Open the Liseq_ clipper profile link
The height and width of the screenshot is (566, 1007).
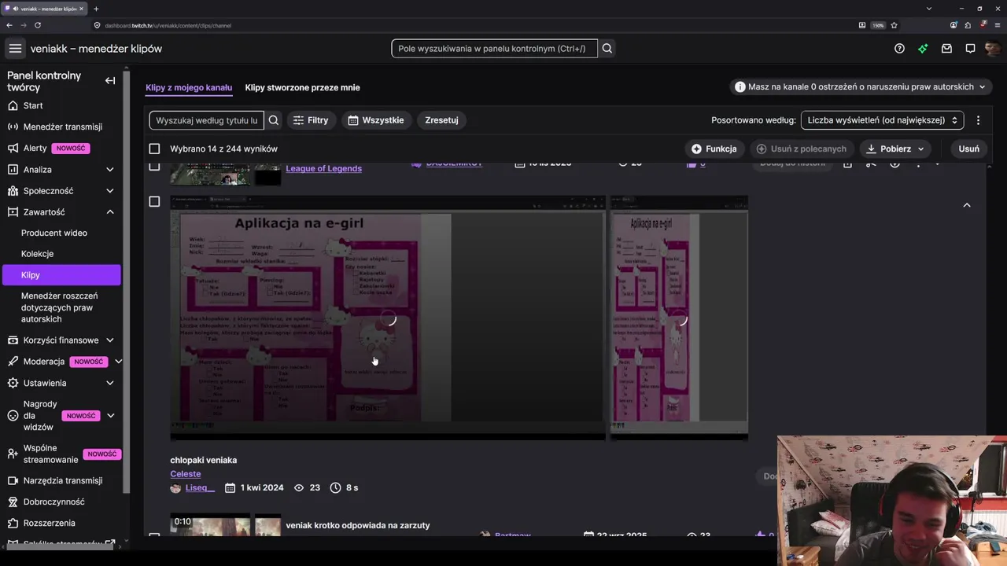200,487
